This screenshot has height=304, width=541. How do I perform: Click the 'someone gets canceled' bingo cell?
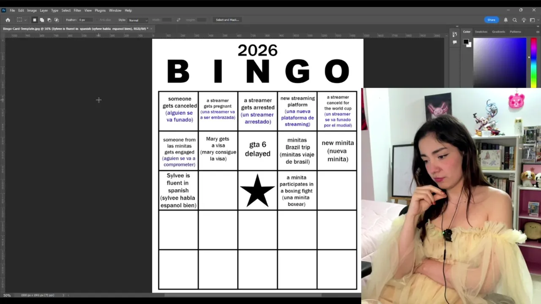pyautogui.click(x=178, y=111)
